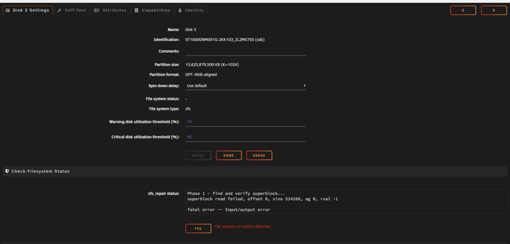Click the xfs_repair status output box
This screenshot has height=244, width=510.
346,201
